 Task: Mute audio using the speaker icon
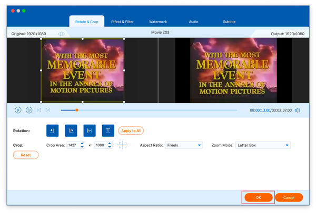tap(298, 110)
